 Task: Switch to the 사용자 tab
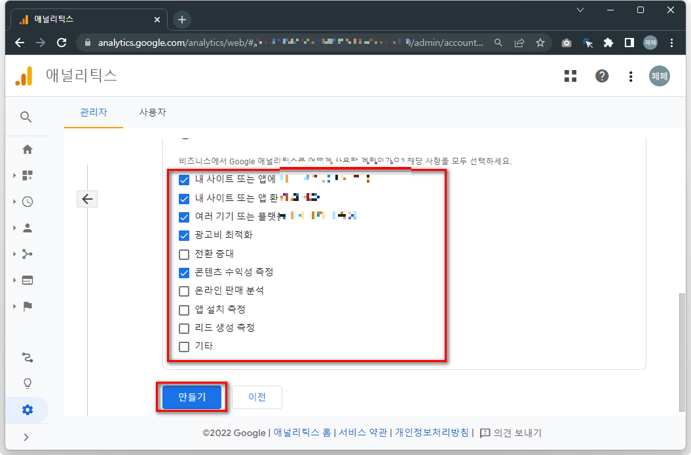tap(153, 113)
